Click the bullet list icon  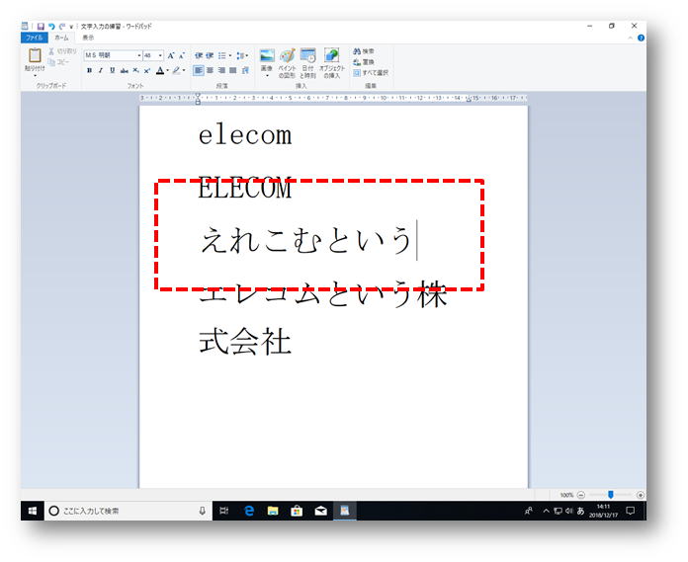[222, 55]
